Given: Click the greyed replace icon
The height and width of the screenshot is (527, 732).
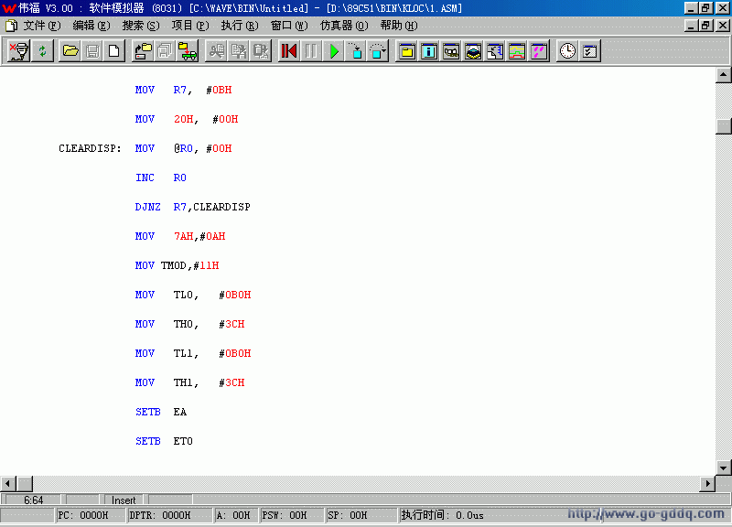Looking at the screenshot, I should click(x=261, y=51).
